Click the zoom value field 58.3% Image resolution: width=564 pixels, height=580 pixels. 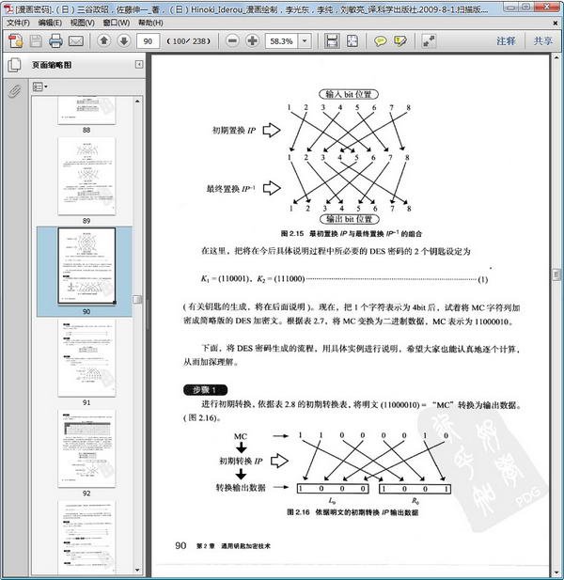(281, 41)
